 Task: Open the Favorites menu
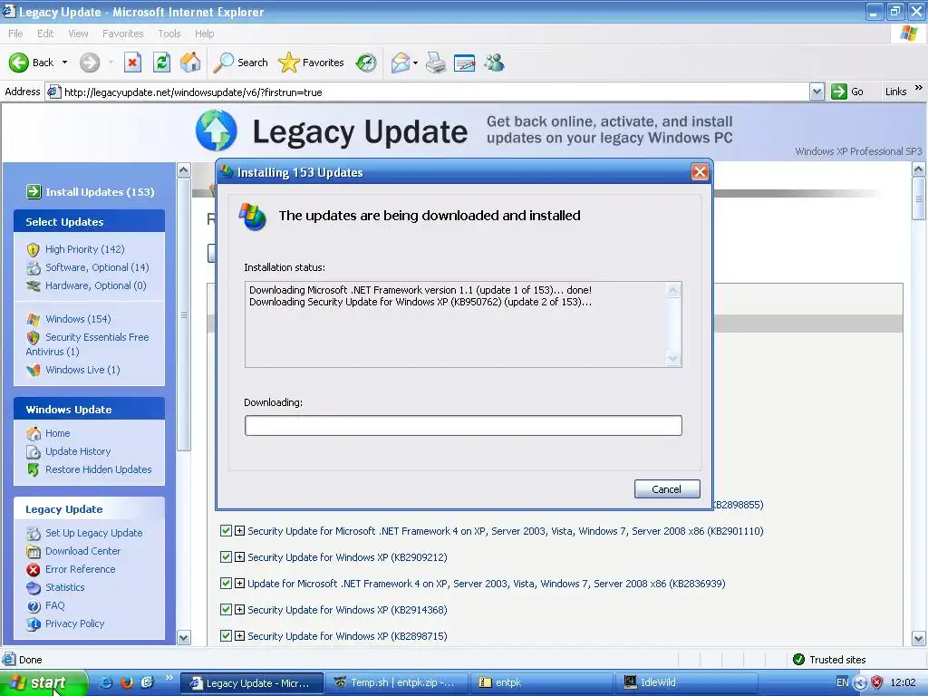122,34
